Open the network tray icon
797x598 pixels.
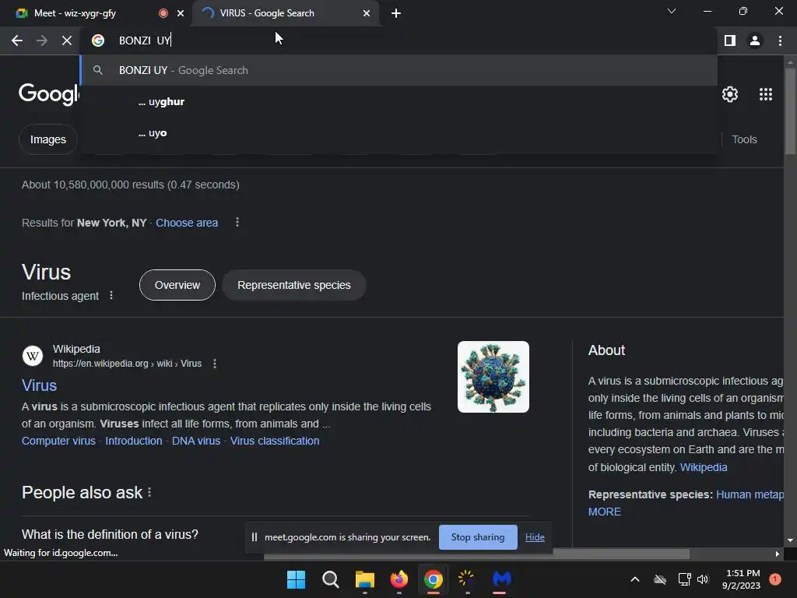684,579
